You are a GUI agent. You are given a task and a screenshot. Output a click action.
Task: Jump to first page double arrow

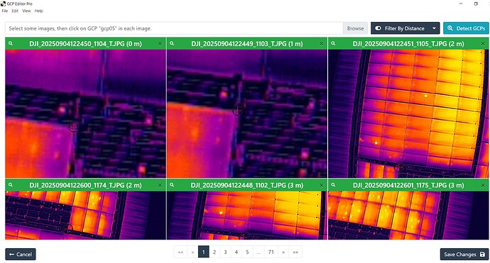click(180, 252)
